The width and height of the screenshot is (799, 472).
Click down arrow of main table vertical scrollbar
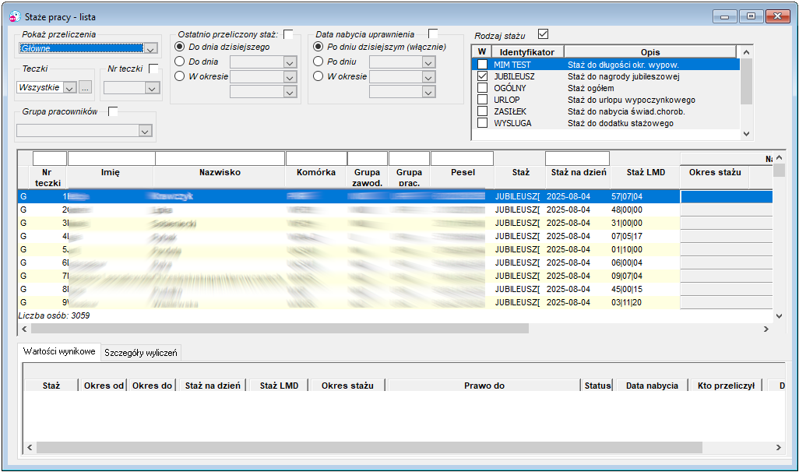point(779,316)
